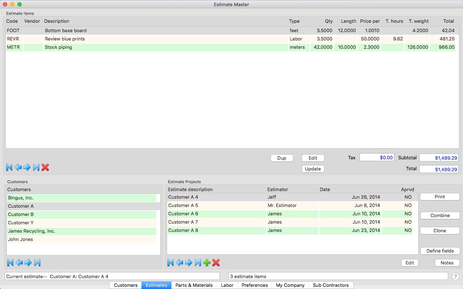
Task: Delete estimate project with red X
Action: tap(216, 263)
